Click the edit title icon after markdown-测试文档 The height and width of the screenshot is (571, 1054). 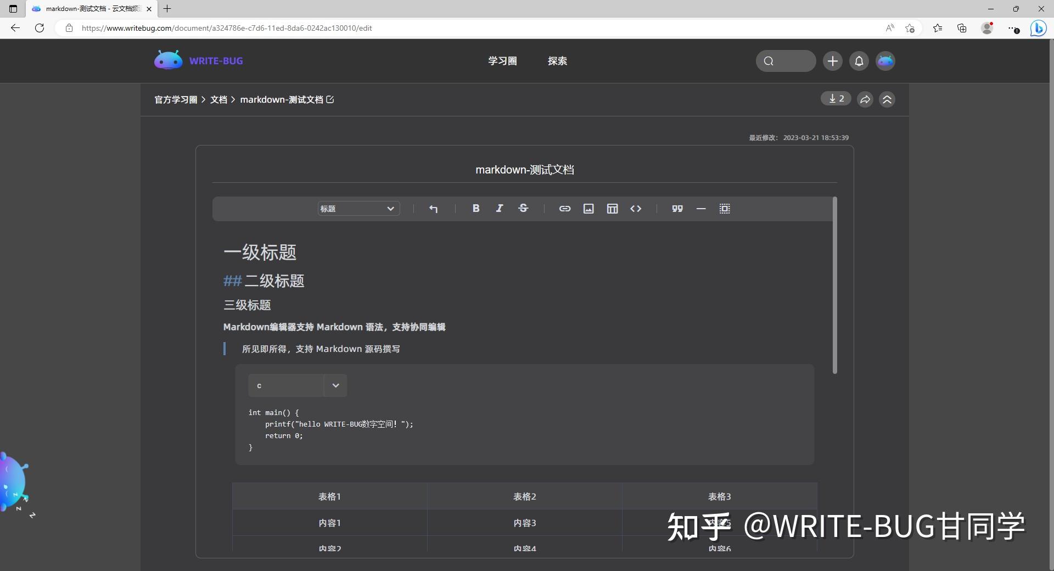pyautogui.click(x=330, y=99)
